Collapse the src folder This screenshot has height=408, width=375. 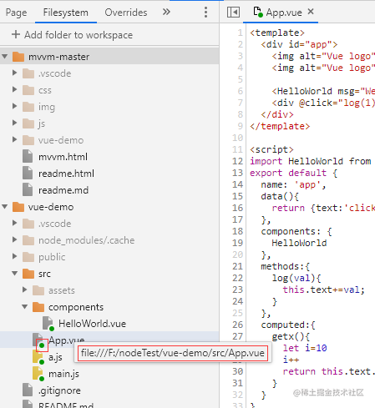(15, 274)
